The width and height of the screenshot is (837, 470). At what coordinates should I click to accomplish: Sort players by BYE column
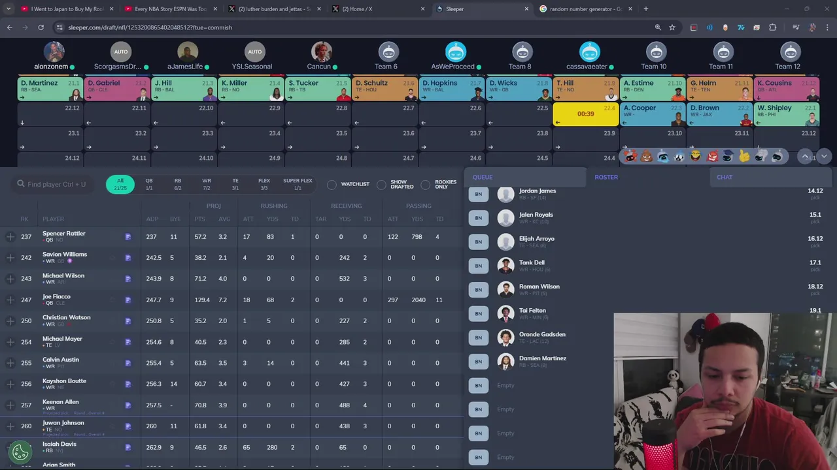175,219
